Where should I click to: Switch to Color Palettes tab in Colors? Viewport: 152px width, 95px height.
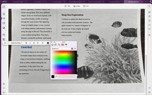pyautogui.click(x=59, y=45)
